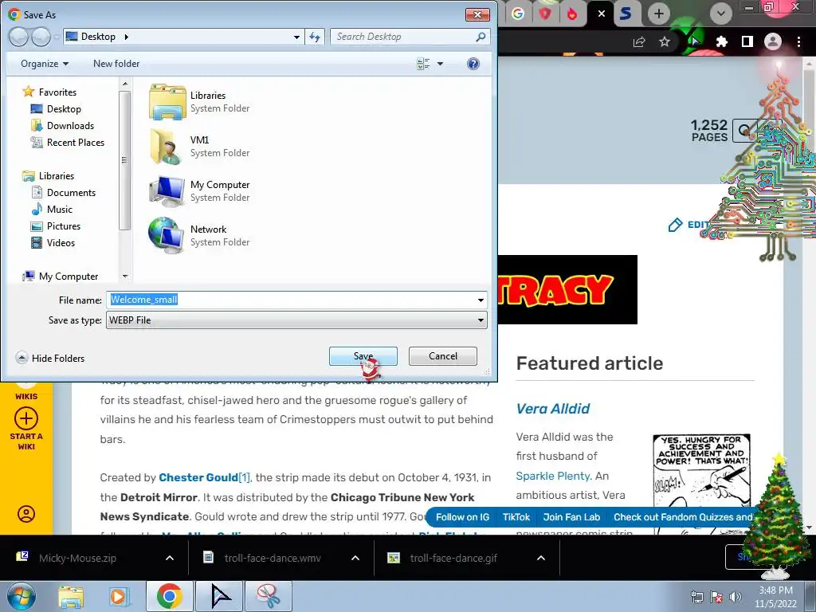Click New folder button

click(116, 64)
